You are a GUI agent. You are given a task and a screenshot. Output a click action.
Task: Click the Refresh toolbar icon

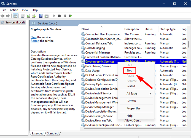28,16
